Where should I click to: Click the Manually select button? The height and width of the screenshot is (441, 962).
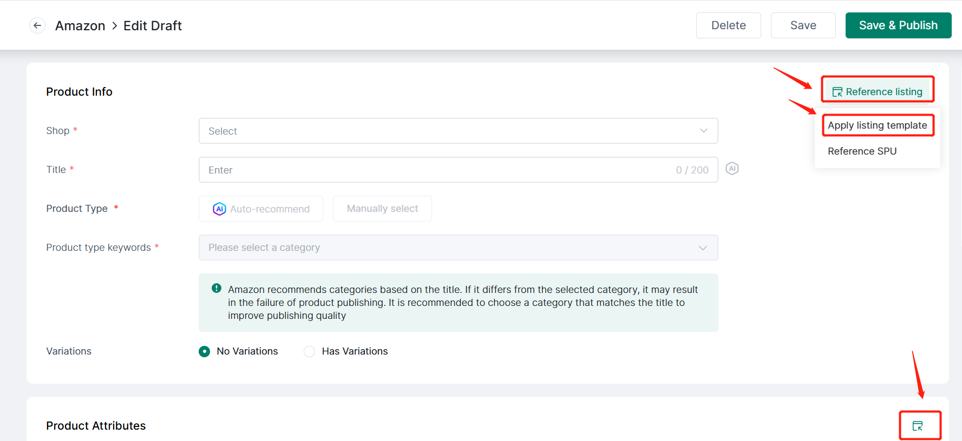[x=382, y=209]
